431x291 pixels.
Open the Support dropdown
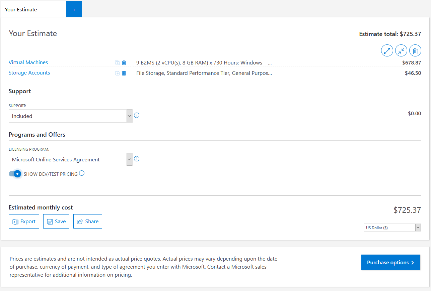[x=70, y=116]
